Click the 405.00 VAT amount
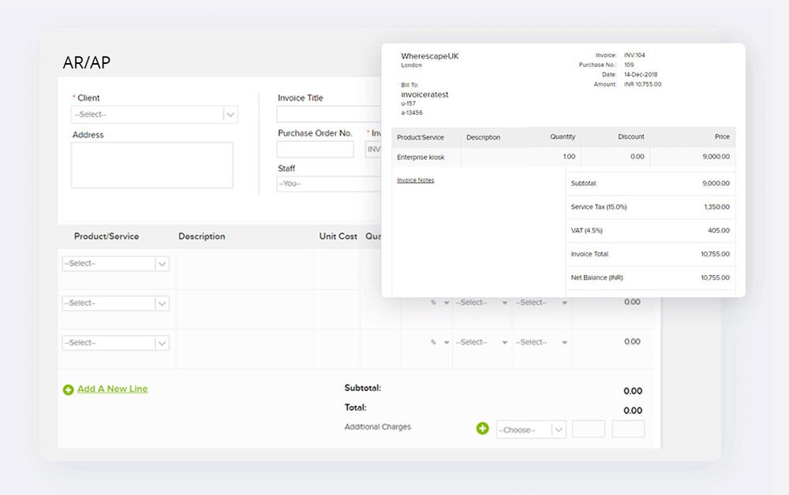The height and width of the screenshot is (495, 789). [x=719, y=231]
